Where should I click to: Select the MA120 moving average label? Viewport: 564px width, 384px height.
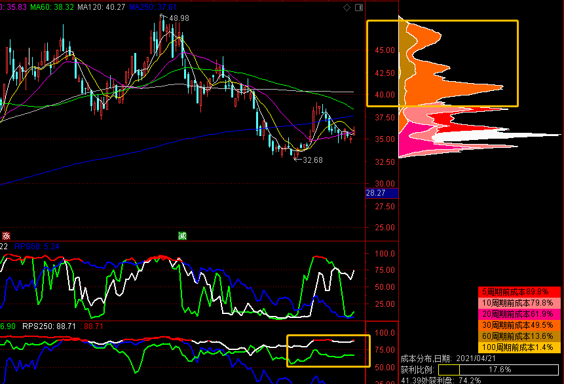coord(102,7)
